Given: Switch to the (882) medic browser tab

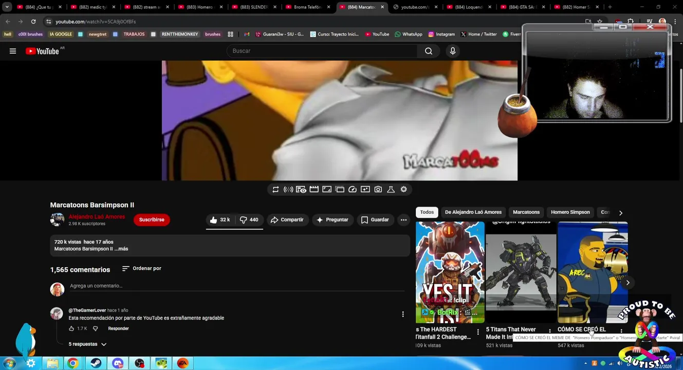Looking at the screenshot, I should [94, 7].
